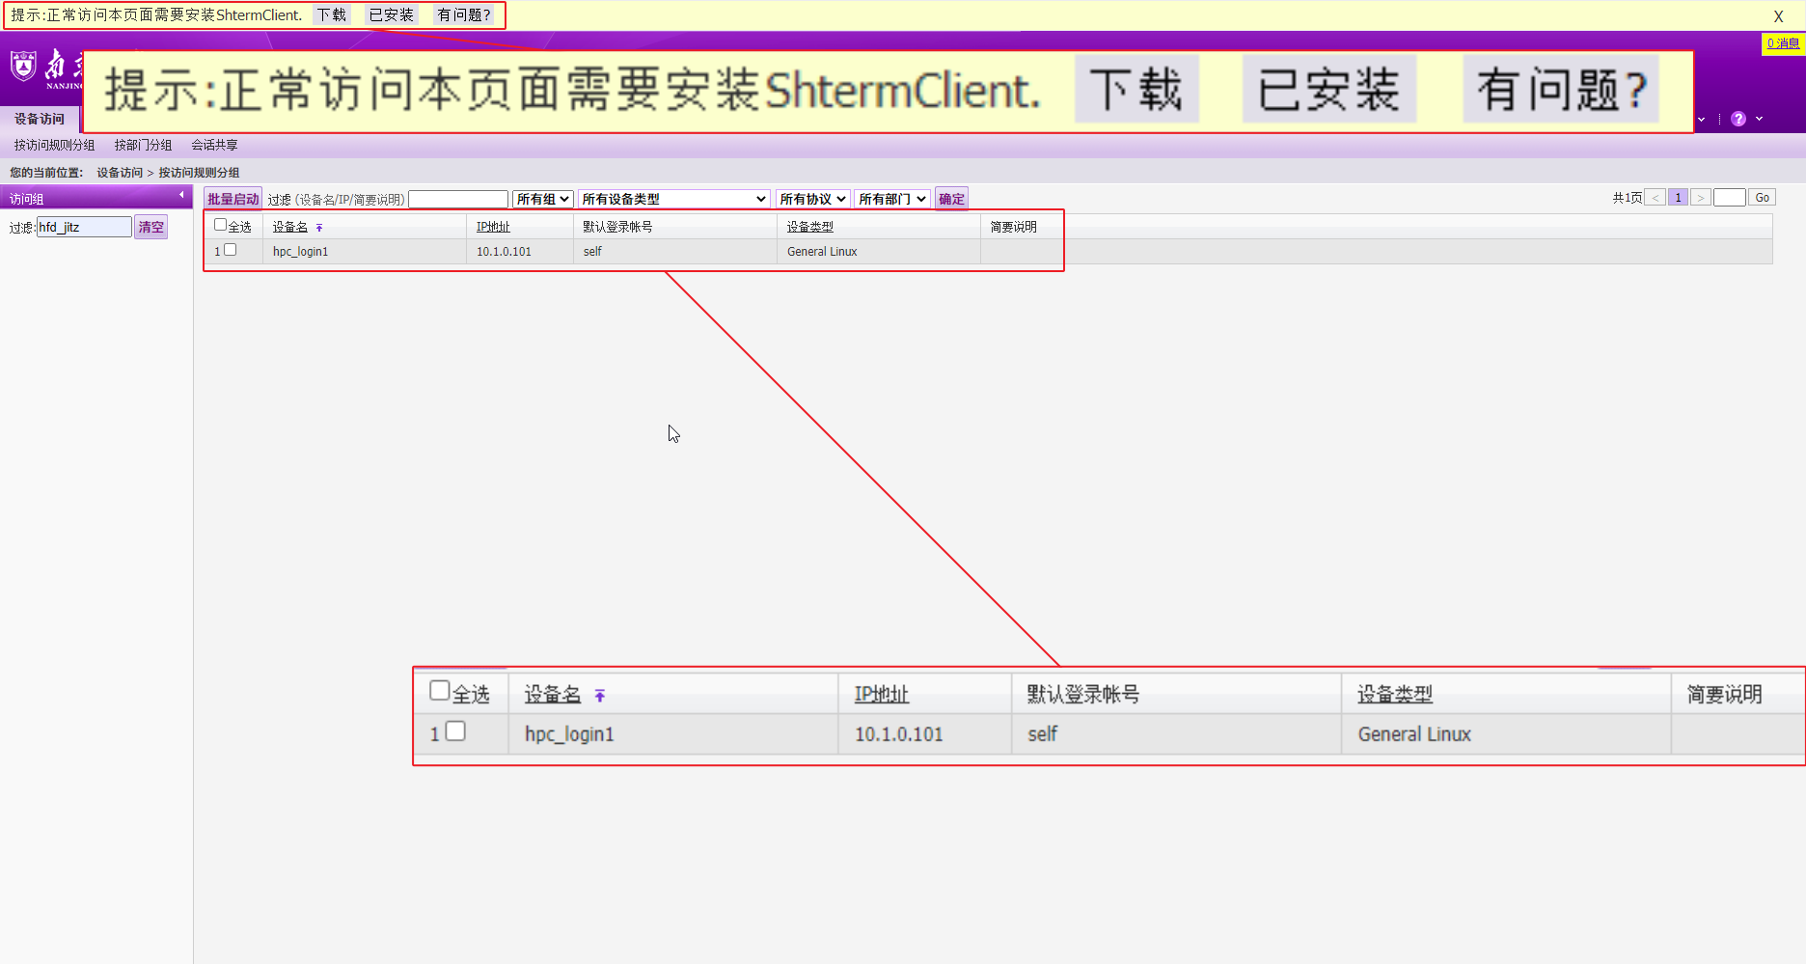Click the Go pagination button
Image resolution: width=1806 pixels, height=964 pixels.
(1763, 198)
